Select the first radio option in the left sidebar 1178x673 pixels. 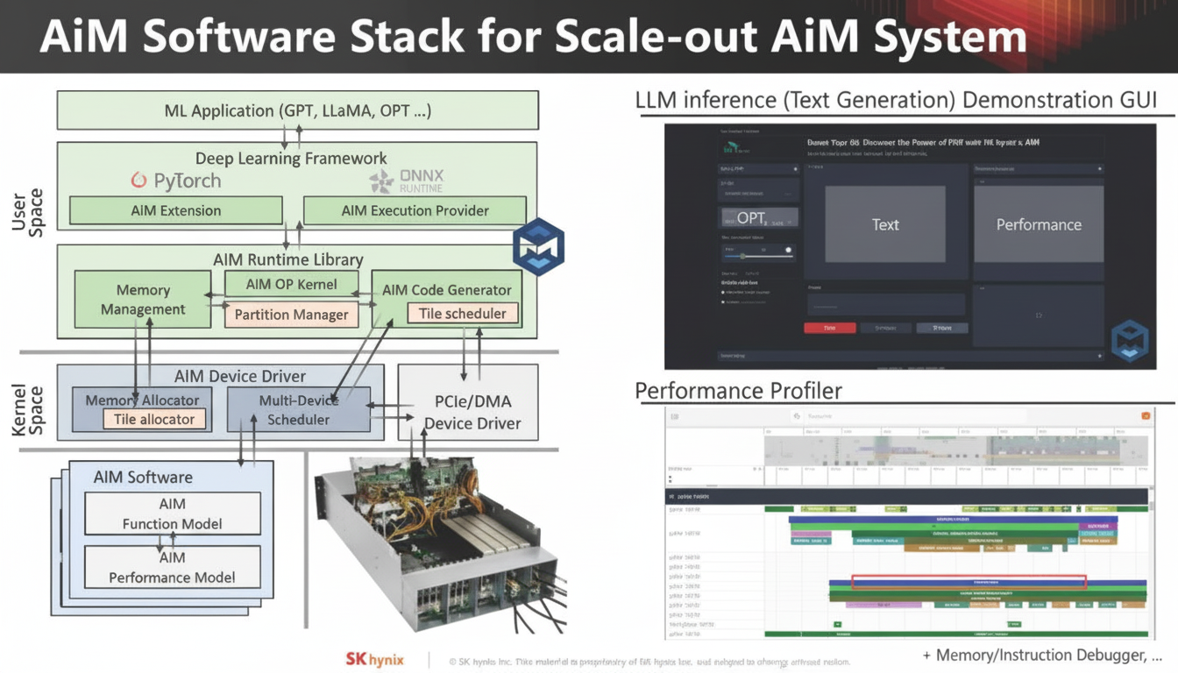pyautogui.click(x=724, y=293)
